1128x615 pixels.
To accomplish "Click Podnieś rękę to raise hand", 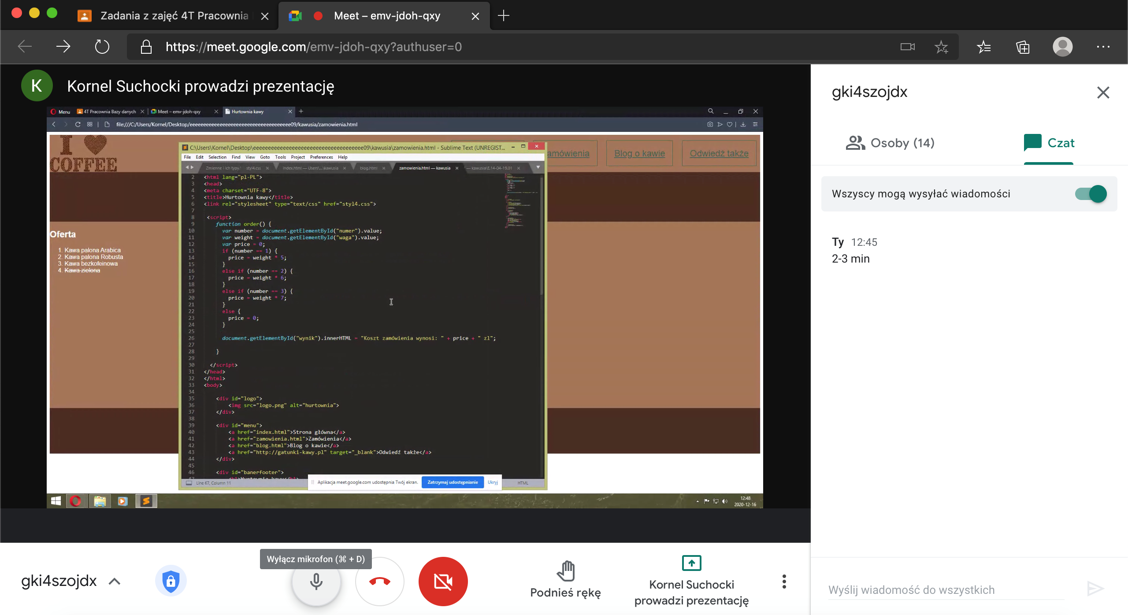I will tap(566, 580).
